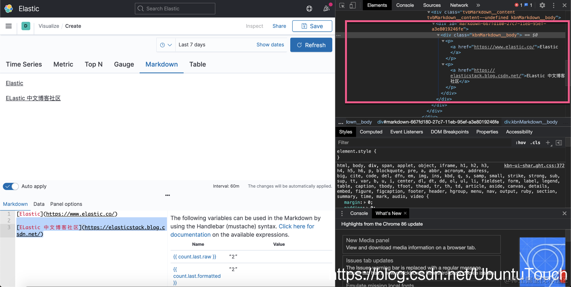Click the Styles Filter input
The width and height of the screenshot is (571, 287).
(423, 143)
